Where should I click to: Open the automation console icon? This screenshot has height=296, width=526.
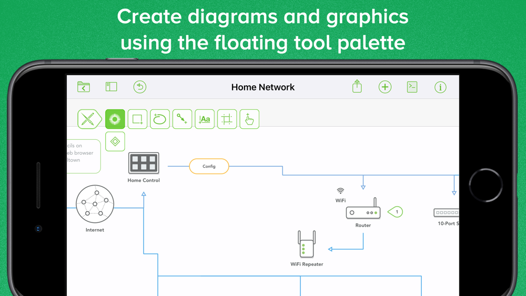(x=412, y=87)
